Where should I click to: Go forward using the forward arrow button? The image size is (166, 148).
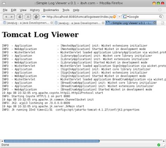tap(12, 17)
